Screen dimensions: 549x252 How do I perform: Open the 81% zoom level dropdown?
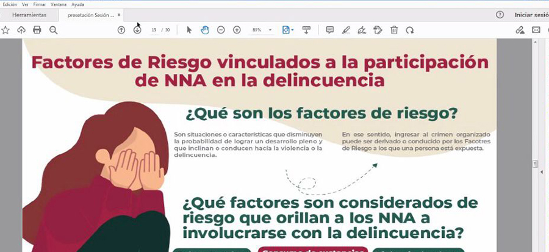pos(270,30)
